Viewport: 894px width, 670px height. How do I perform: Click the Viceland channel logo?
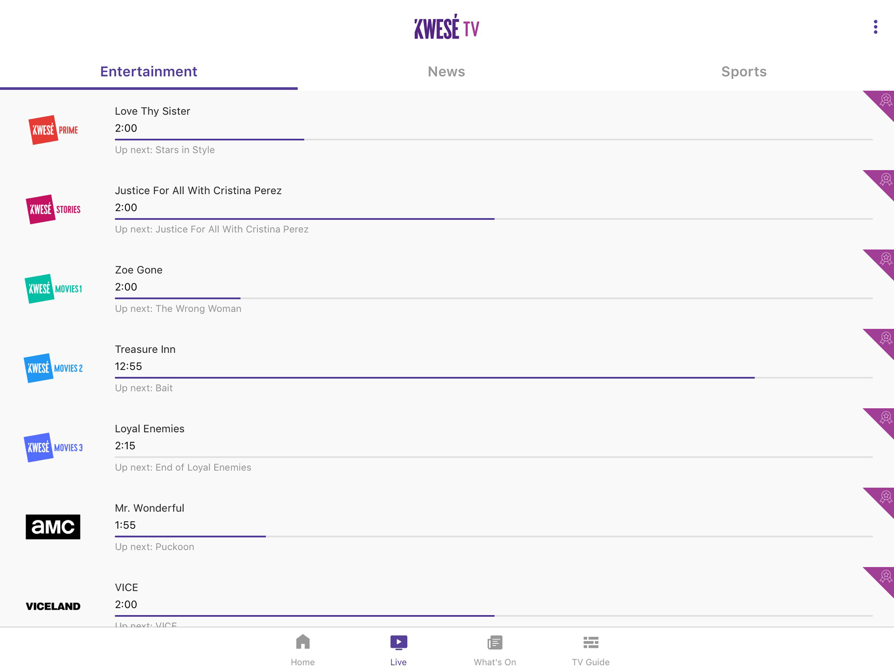(53, 606)
